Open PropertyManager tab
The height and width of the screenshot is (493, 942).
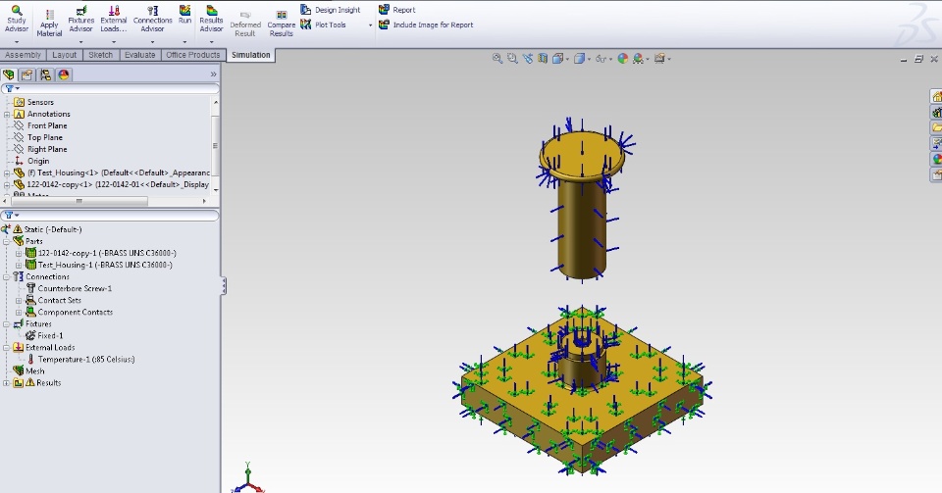point(26,74)
